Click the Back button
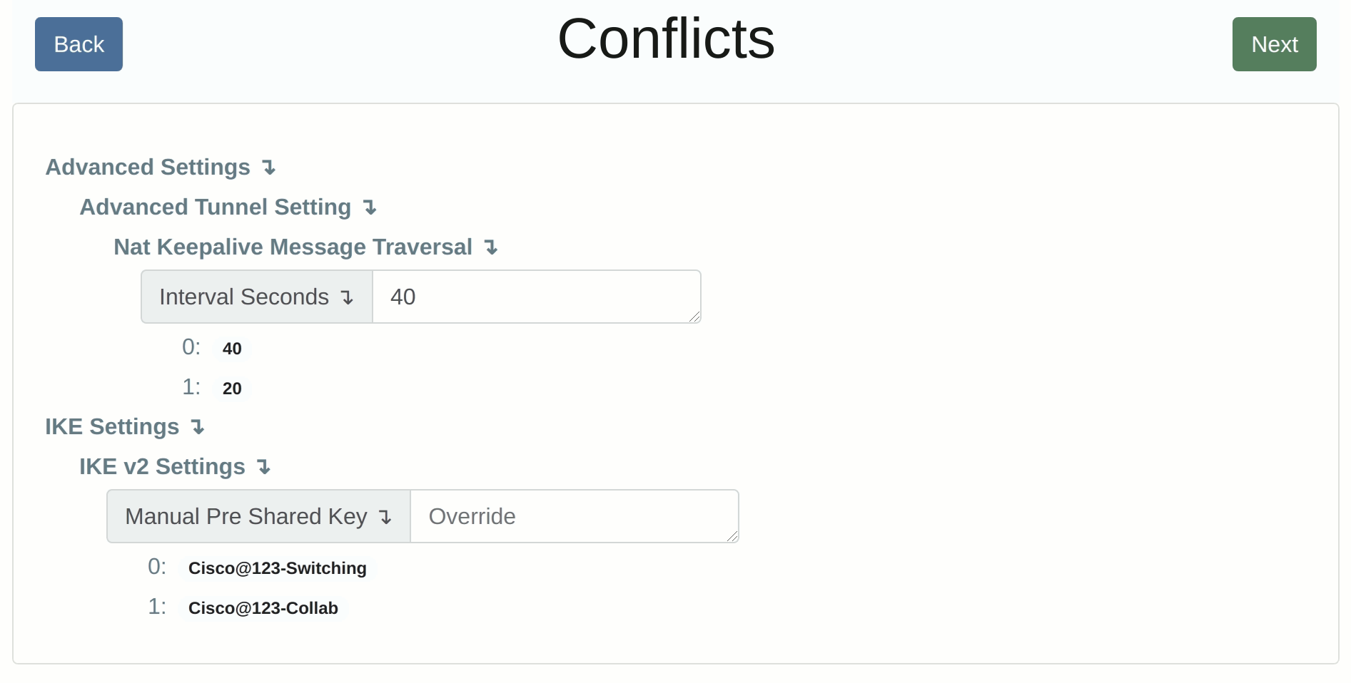1351x683 pixels. tap(78, 43)
